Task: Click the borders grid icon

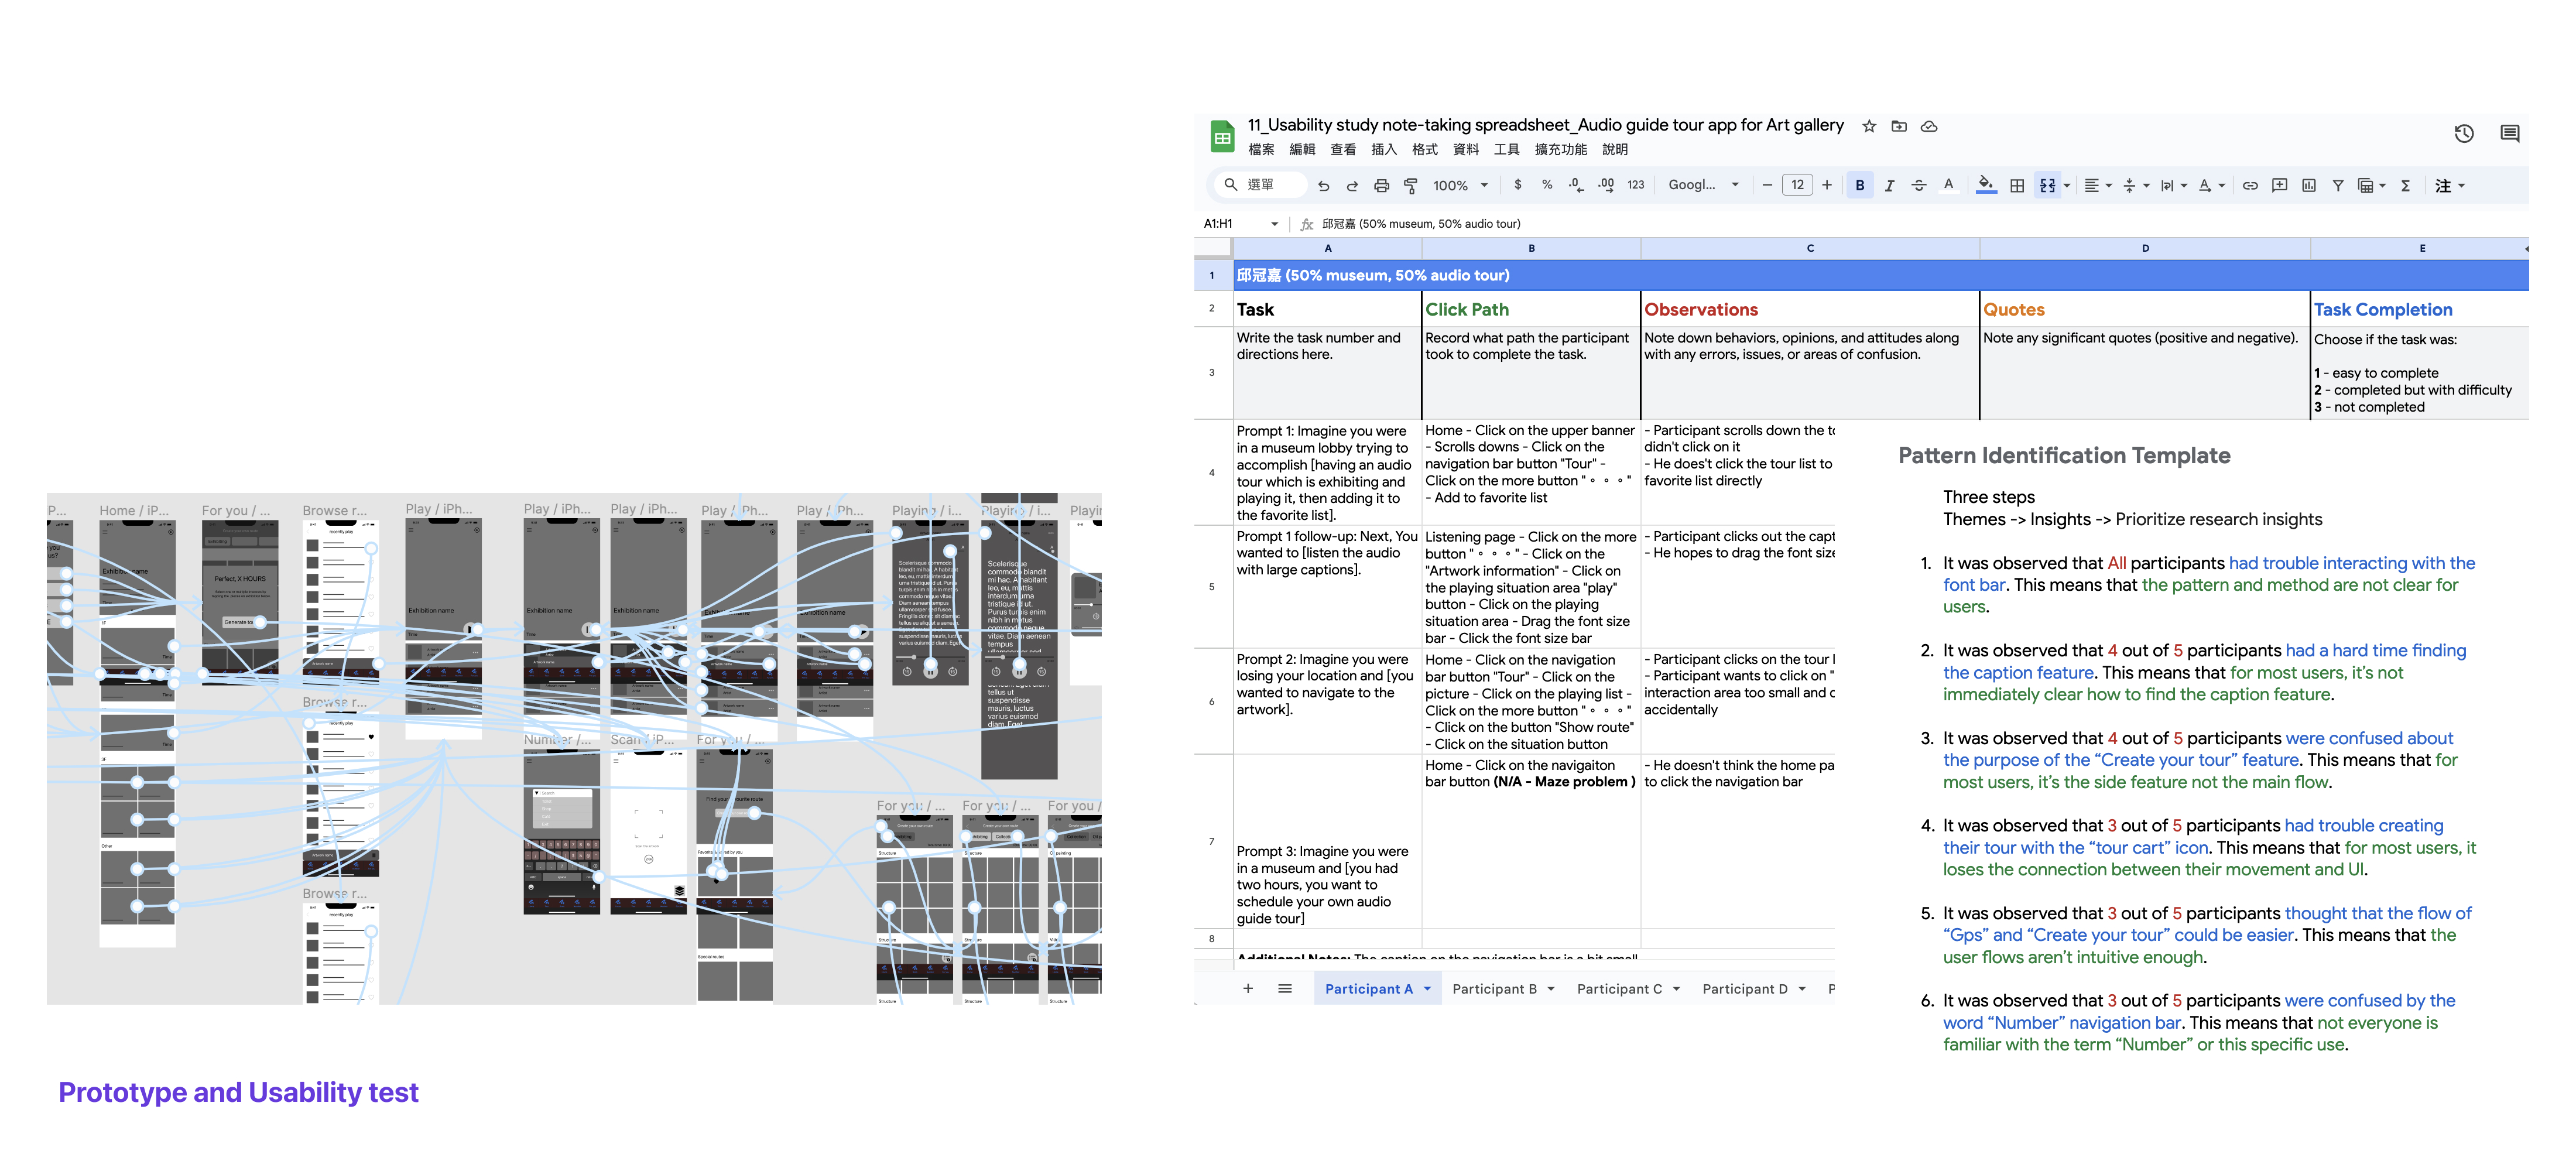Action: (x=2016, y=185)
